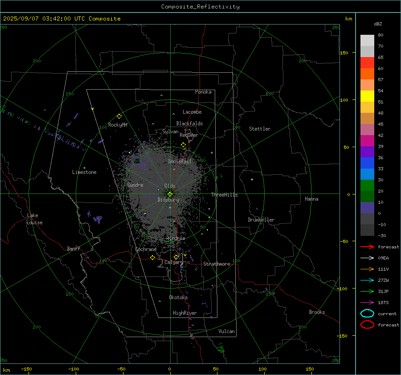401x375 pixels.
Task: Click the red forecast arrow in legend
Action: 367,247
